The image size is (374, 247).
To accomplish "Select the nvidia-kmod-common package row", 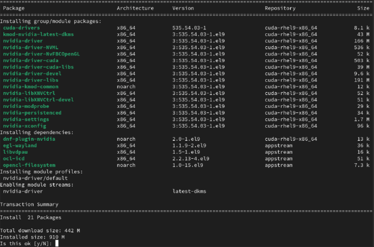I will (186, 86).
